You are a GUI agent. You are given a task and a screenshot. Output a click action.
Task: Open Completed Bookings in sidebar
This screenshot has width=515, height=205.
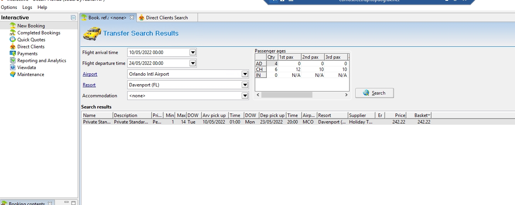(39, 33)
